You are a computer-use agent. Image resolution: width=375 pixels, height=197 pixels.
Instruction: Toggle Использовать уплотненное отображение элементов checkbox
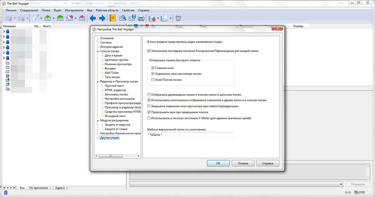(x=149, y=101)
